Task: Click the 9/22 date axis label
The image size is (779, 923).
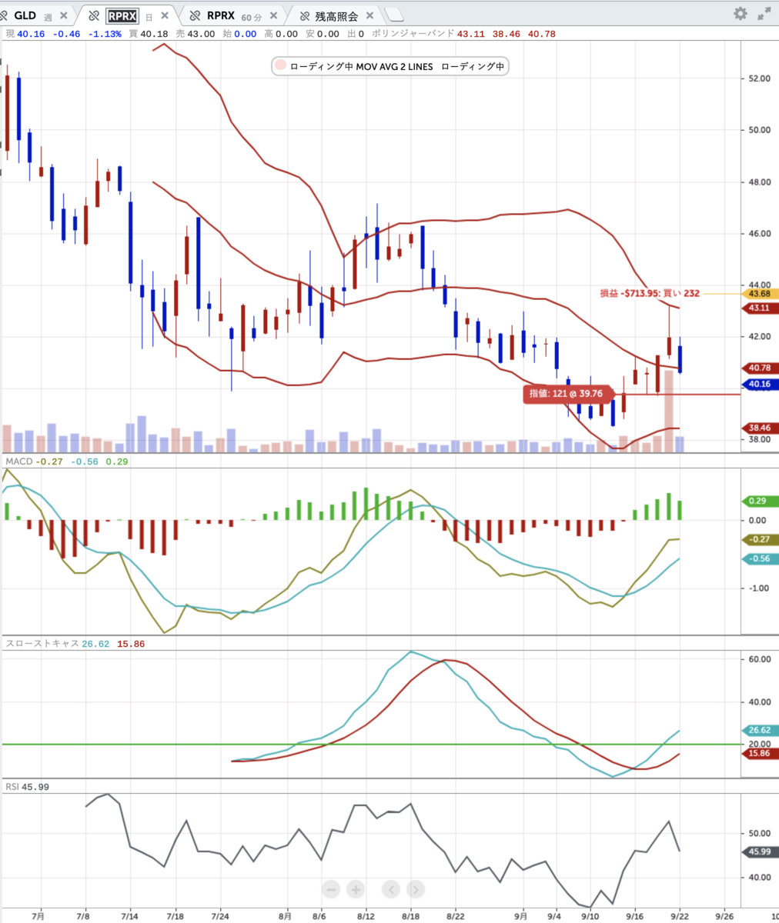Action: 680,916
